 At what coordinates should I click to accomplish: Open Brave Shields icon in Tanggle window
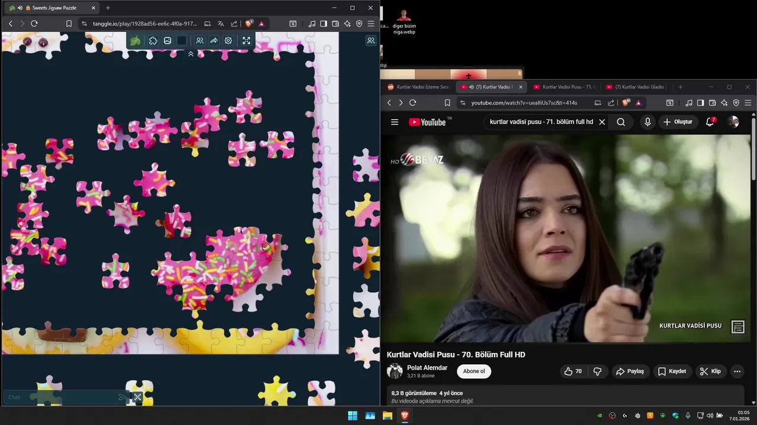pyautogui.click(x=249, y=24)
